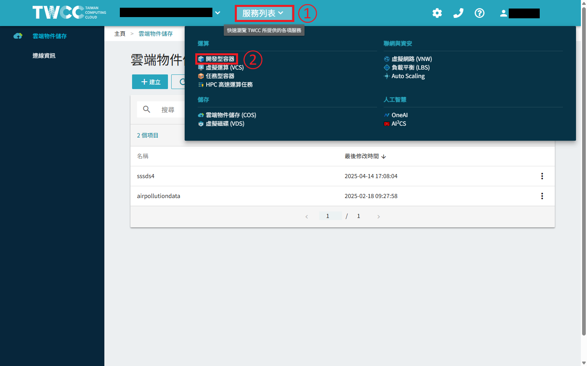Click the 建立 create button
Viewport: 587px width, 366px height.
click(150, 82)
